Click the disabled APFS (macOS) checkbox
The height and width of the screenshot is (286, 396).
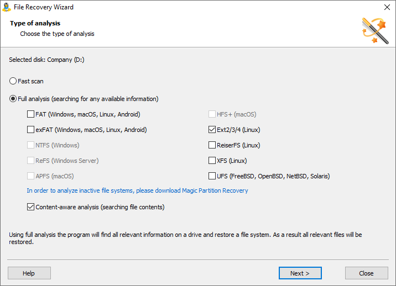pyautogui.click(x=30, y=176)
